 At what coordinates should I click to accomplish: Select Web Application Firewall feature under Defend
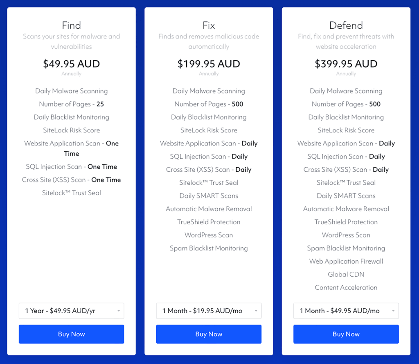tap(346, 261)
